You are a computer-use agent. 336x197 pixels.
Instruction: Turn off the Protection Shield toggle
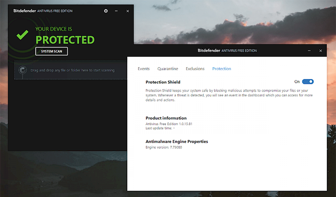[308, 82]
